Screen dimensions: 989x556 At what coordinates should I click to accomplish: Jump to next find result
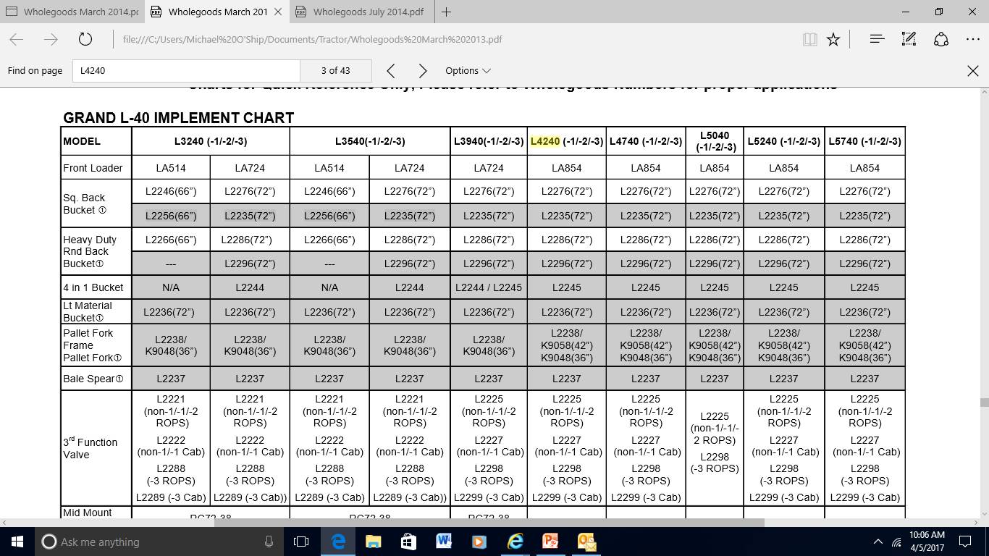pyautogui.click(x=423, y=70)
